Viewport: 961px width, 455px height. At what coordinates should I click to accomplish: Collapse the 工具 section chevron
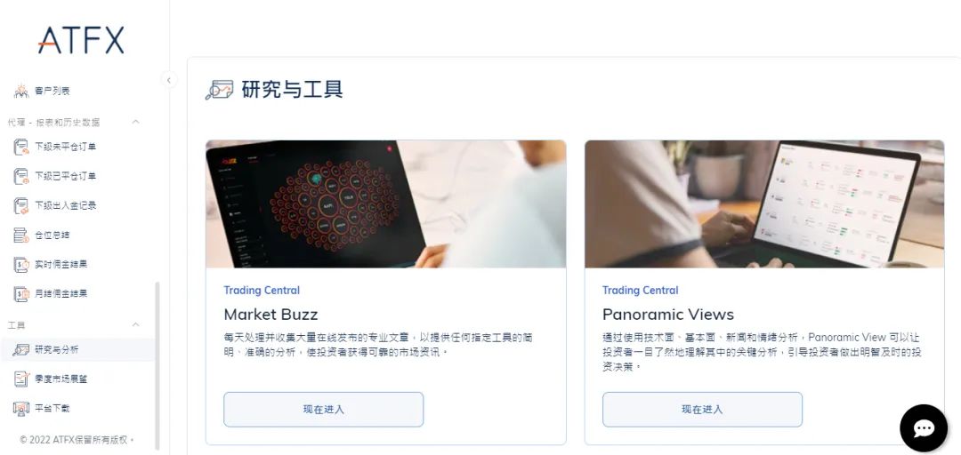coord(135,324)
